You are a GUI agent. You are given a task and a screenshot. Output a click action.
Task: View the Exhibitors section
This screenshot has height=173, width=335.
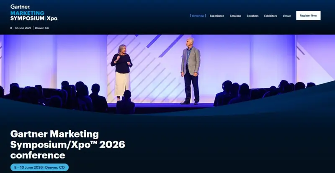click(x=271, y=16)
